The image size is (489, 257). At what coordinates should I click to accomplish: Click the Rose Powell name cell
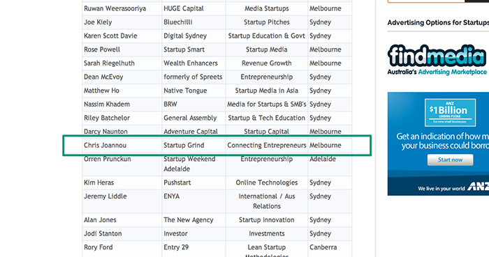[122, 49]
